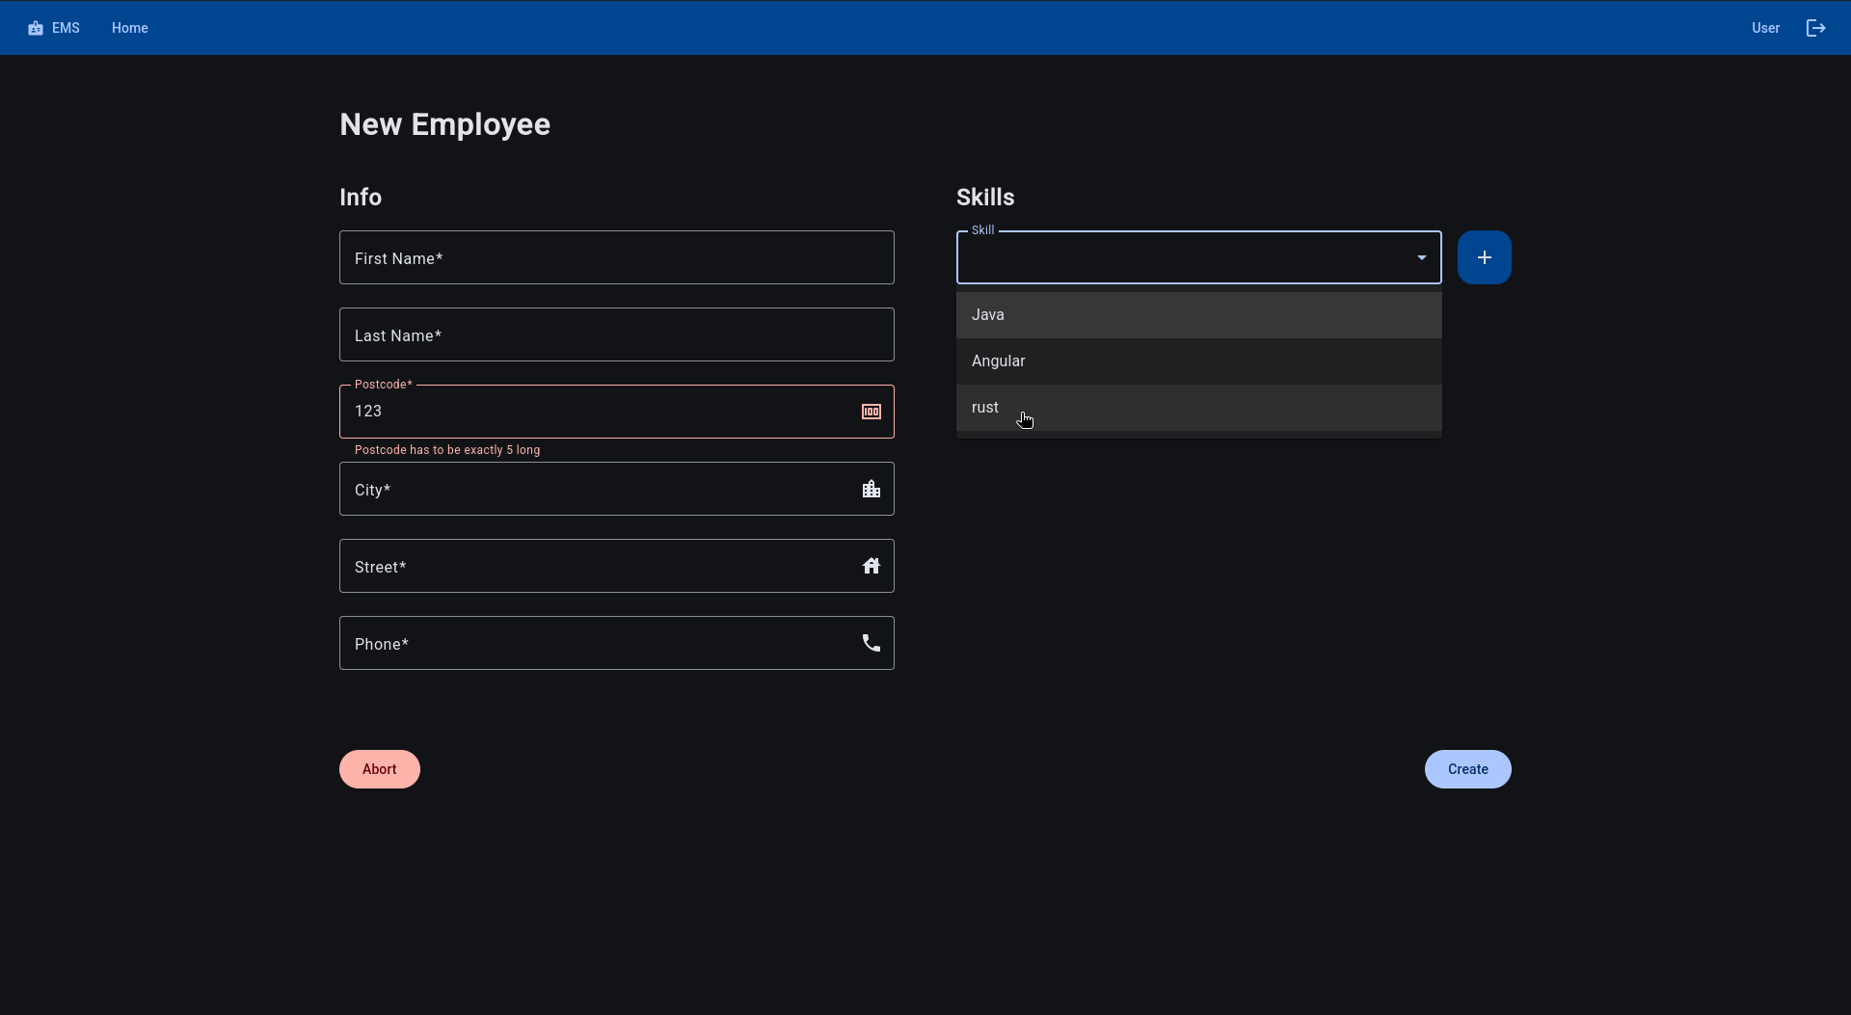Viewport: 1851px width, 1015px height.
Task: Collapse the Skill dropdown arrow
Action: 1421,257
